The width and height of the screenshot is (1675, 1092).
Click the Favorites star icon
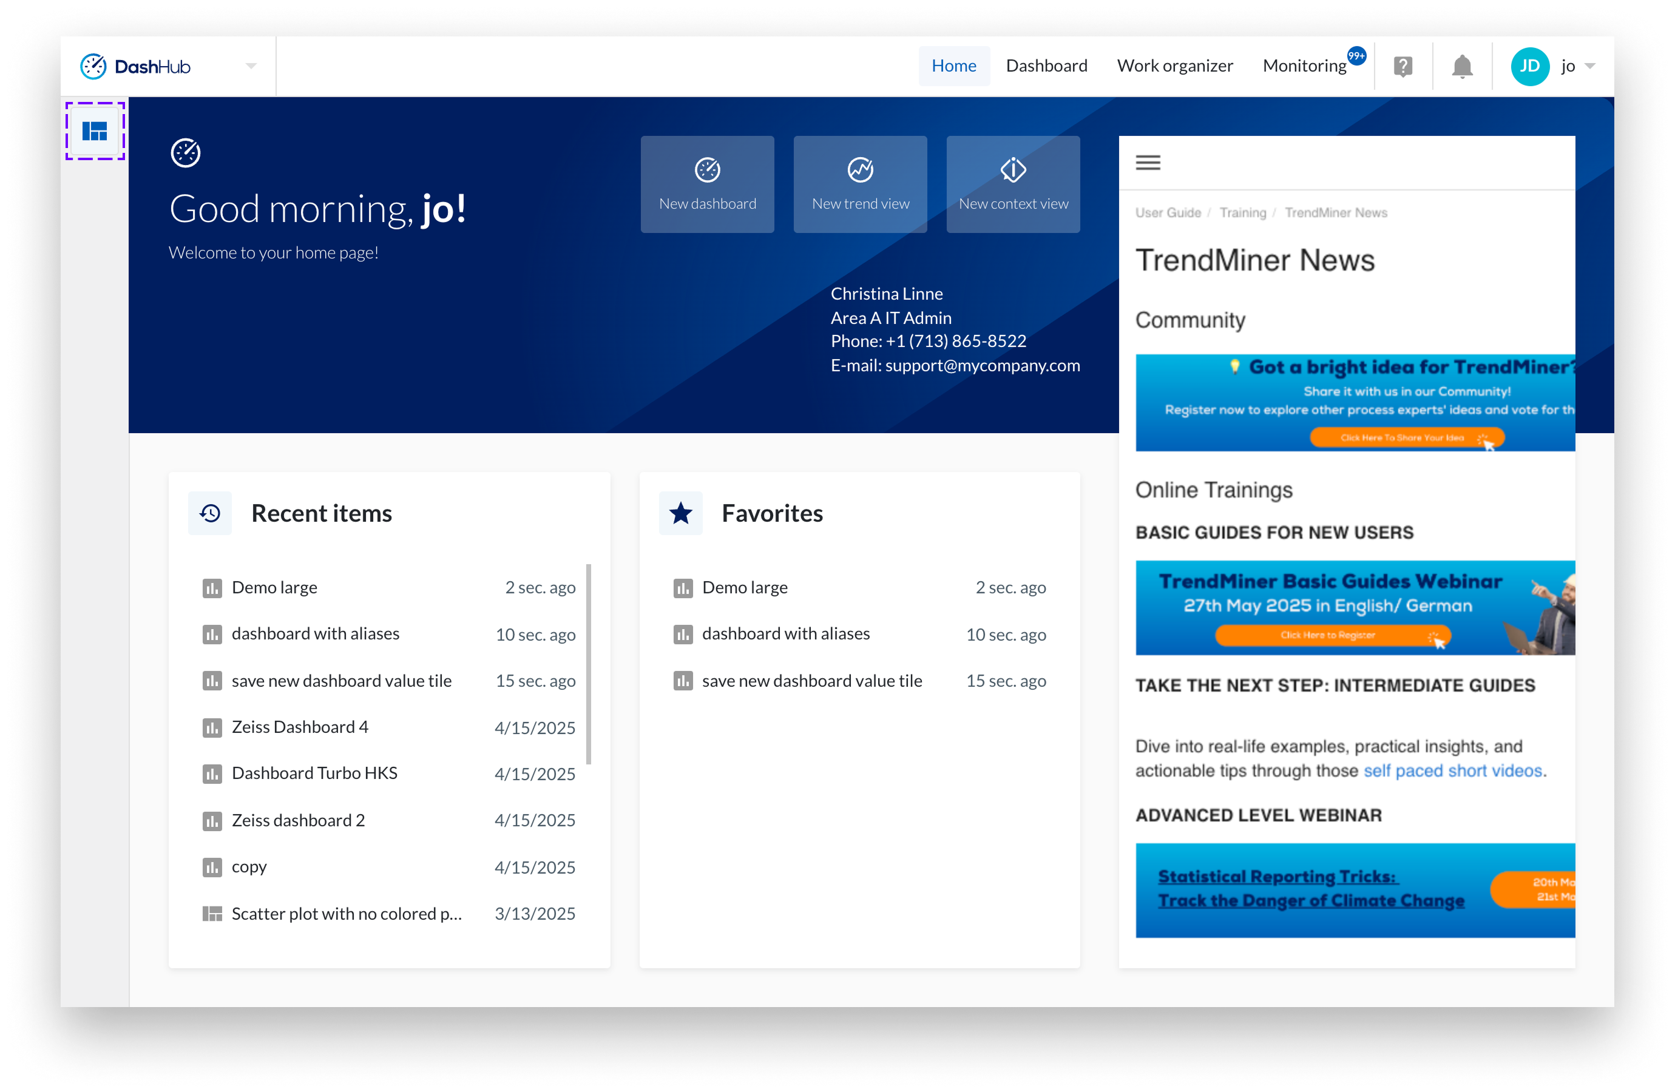pyautogui.click(x=680, y=513)
